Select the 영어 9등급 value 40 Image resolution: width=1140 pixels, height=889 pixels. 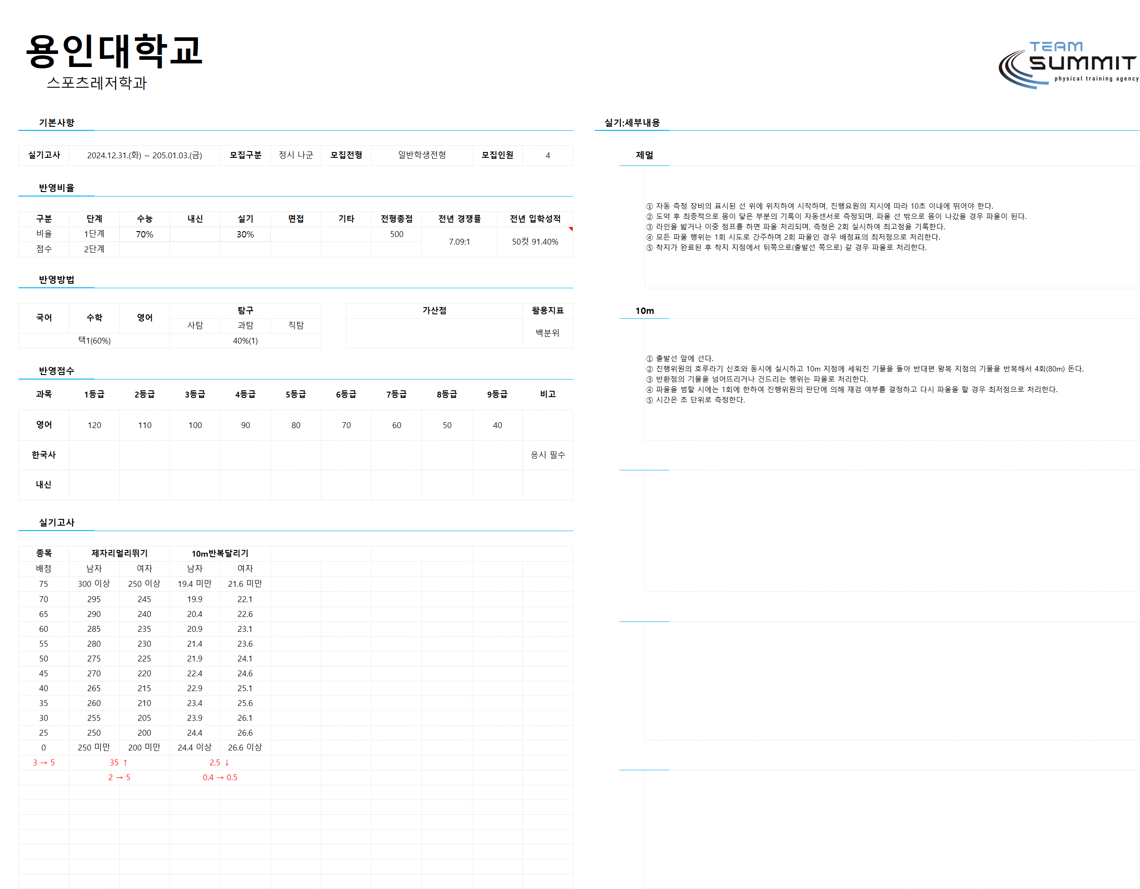tap(498, 425)
